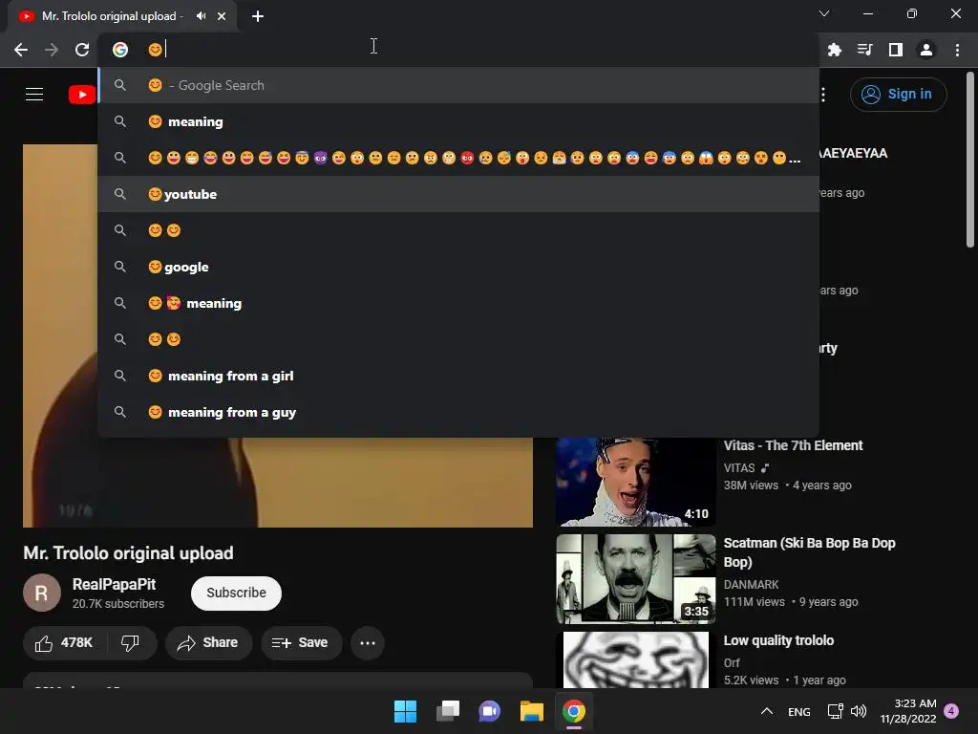The width and height of the screenshot is (978, 734).
Task: Open the YouTube hamburger guide menu
Action: [x=34, y=95]
